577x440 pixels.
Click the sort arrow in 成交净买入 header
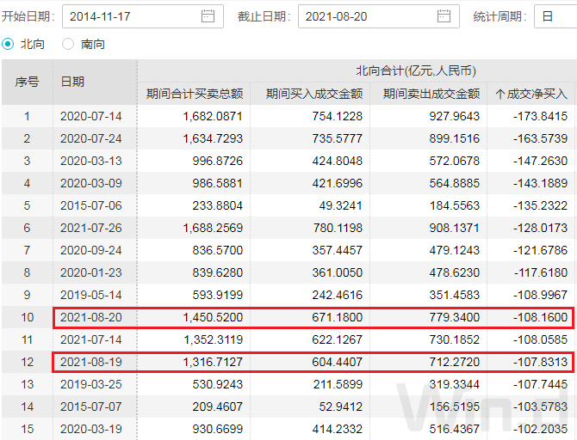coord(500,94)
